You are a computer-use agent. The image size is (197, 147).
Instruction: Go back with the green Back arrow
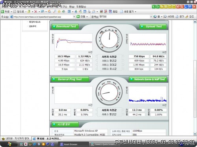[5, 12]
